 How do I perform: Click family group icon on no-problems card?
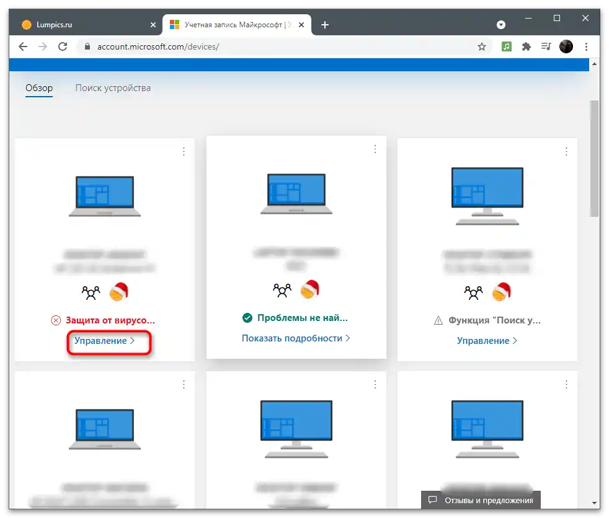pyautogui.click(x=282, y=290)
